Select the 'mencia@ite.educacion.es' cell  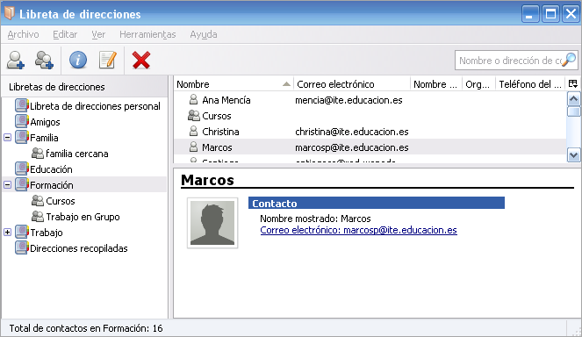click(348, 100)
